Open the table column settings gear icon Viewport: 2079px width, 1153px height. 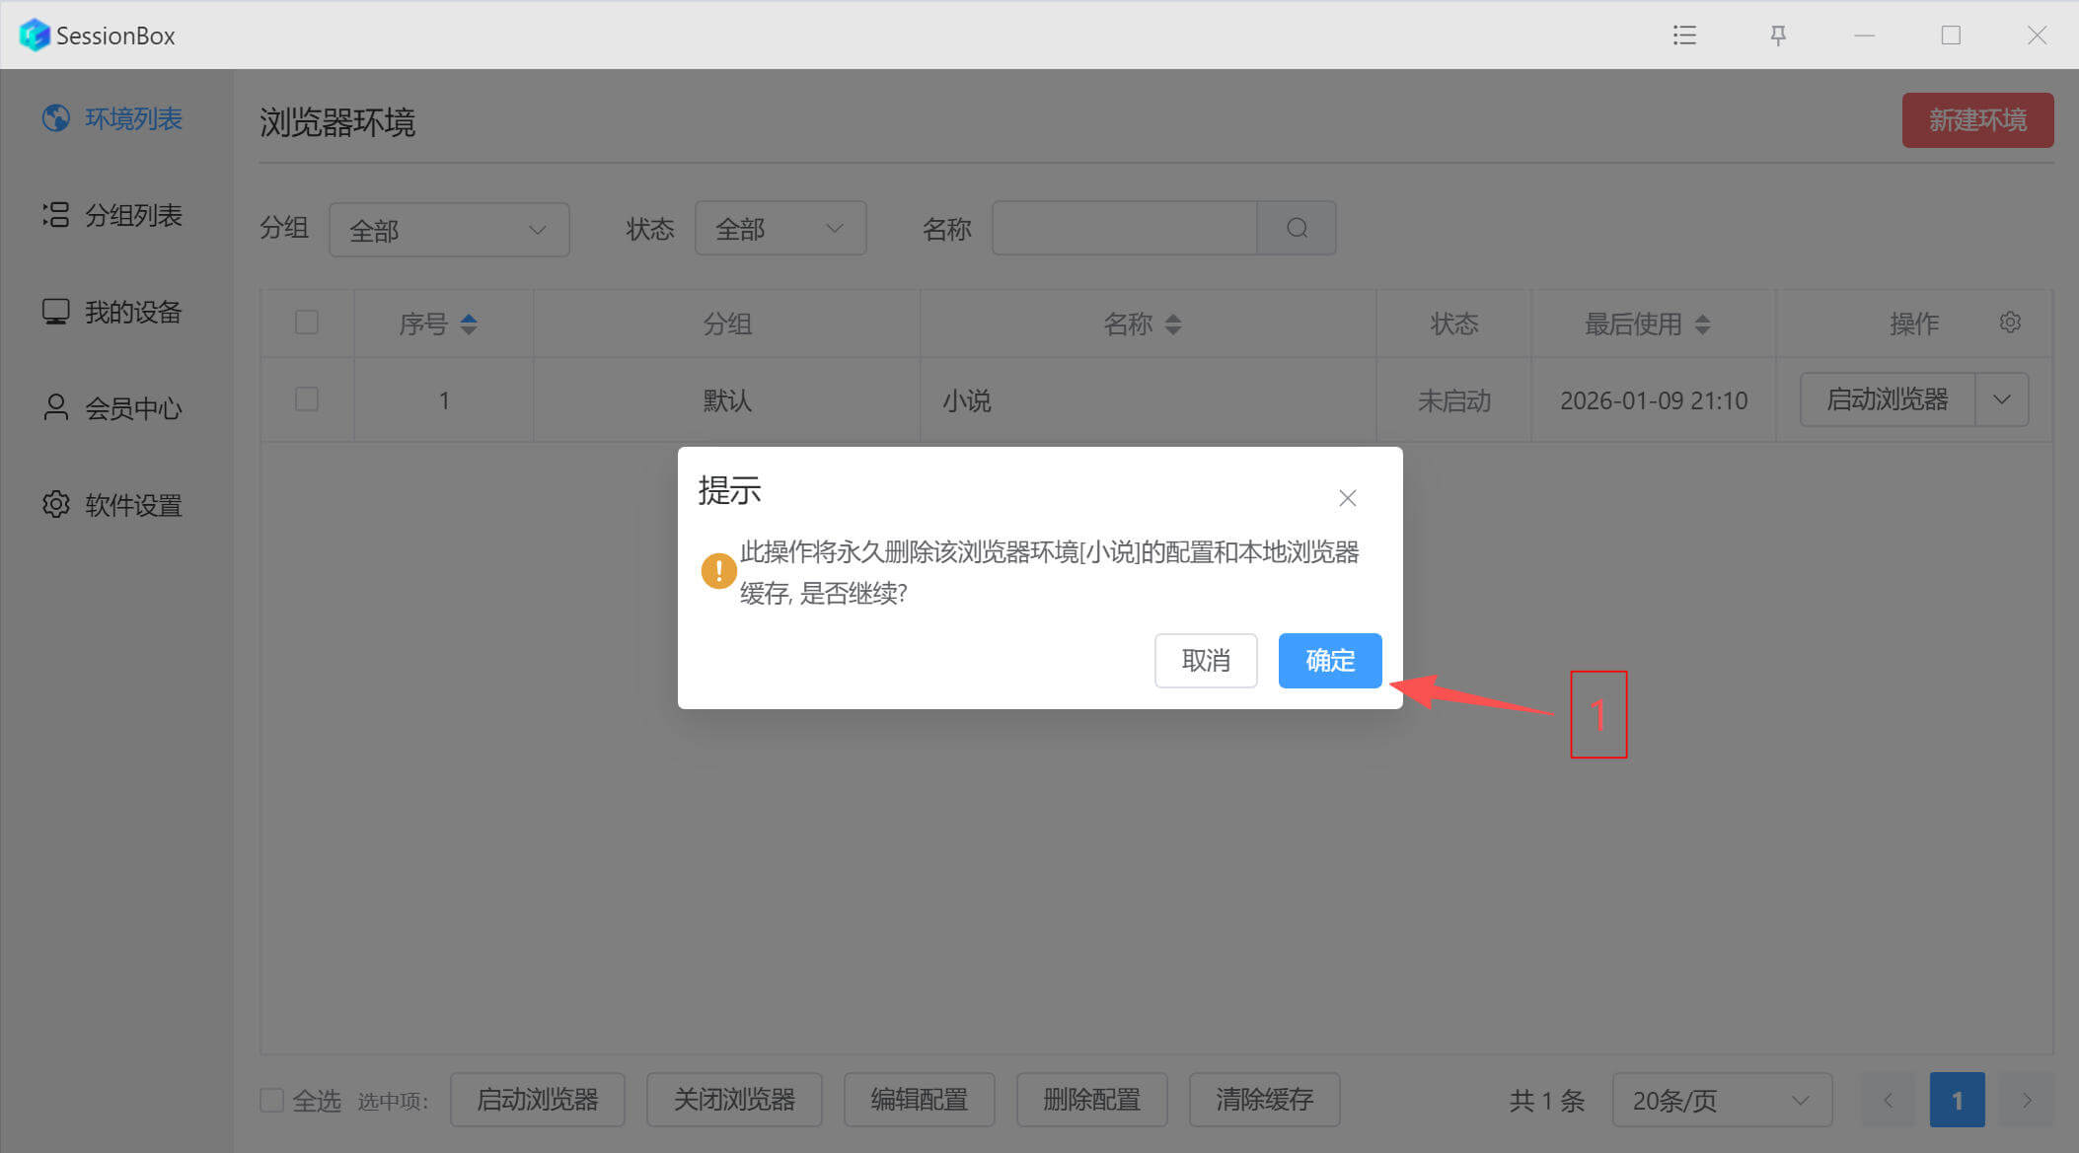click(2010, 323)
